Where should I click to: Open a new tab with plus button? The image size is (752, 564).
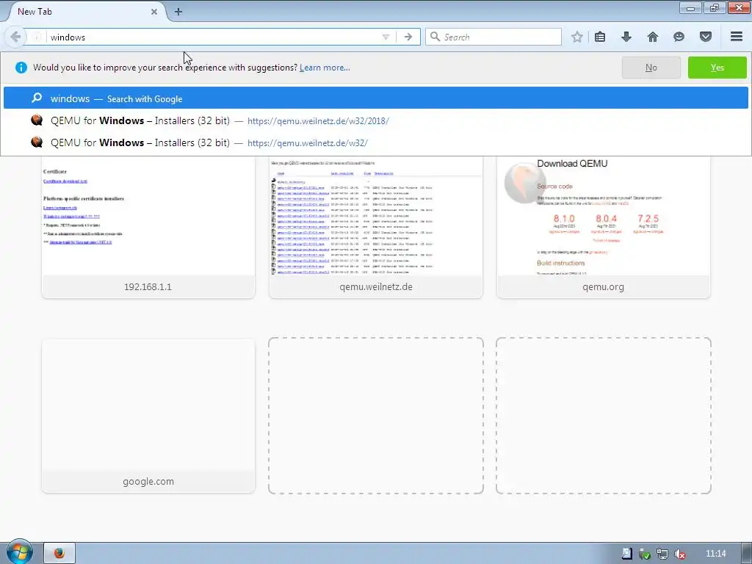click(178, 12)
